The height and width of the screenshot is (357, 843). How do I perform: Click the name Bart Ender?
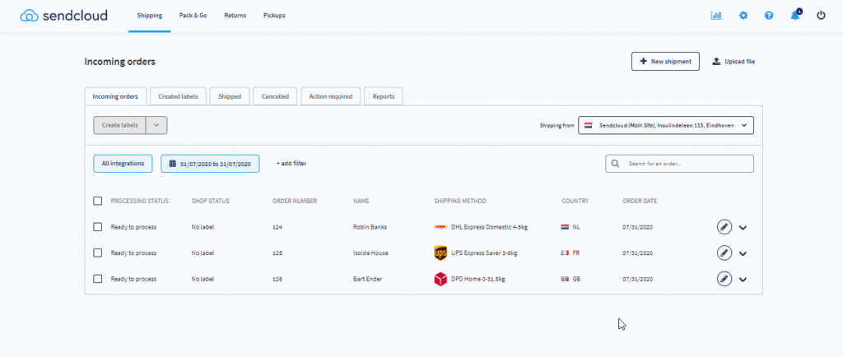coord(367,279)
